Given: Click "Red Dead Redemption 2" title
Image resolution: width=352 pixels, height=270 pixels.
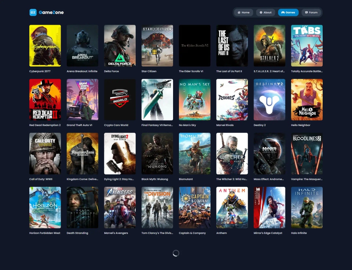Looking at the screenshot, I should point(45,125).
